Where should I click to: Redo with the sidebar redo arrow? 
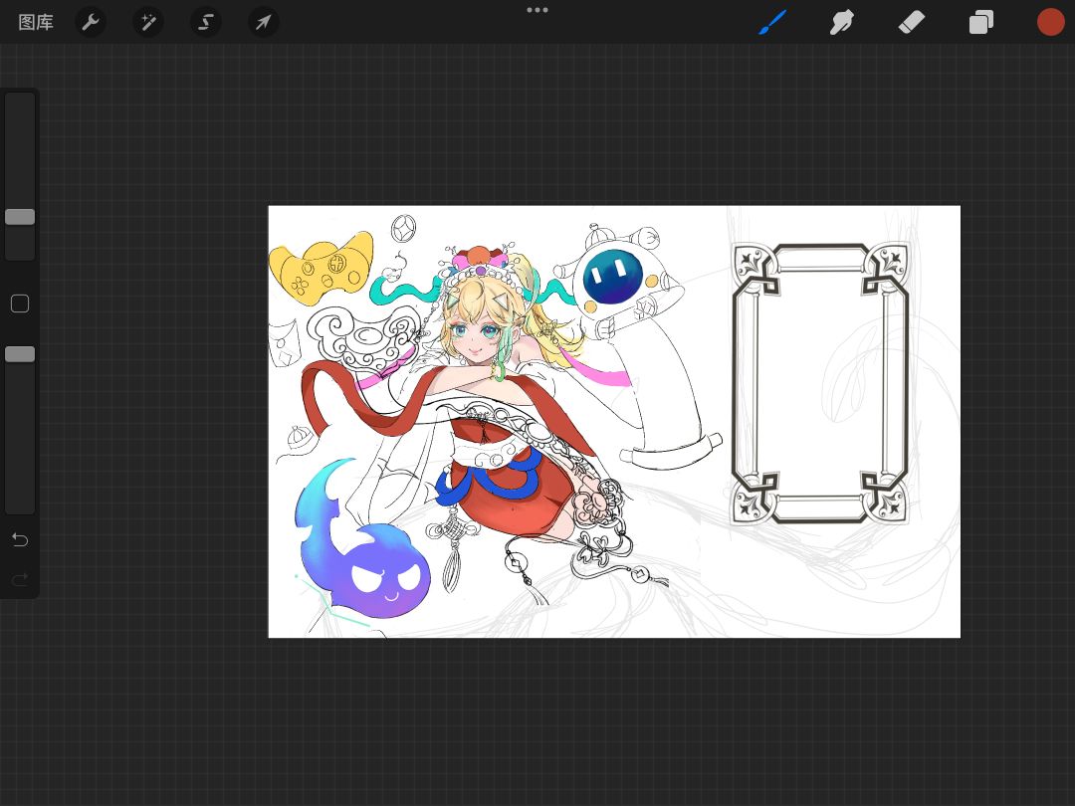[20, 579]
